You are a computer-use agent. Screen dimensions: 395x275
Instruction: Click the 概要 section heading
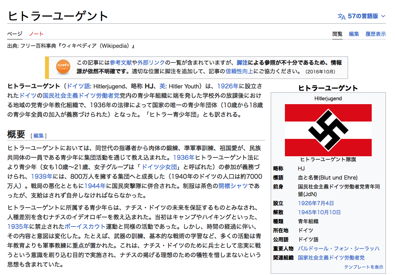pyautogui.click(x=16, y=135)
